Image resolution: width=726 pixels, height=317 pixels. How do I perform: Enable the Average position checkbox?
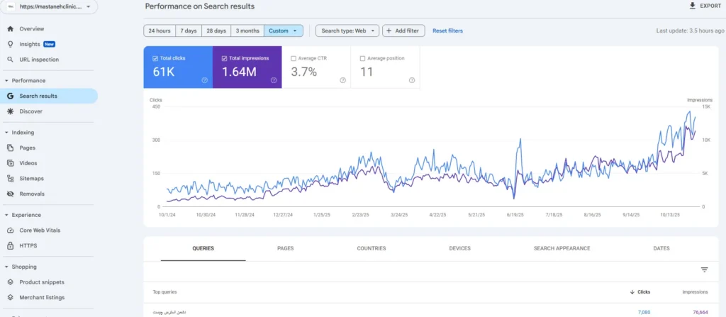click(x=363, y=58)
